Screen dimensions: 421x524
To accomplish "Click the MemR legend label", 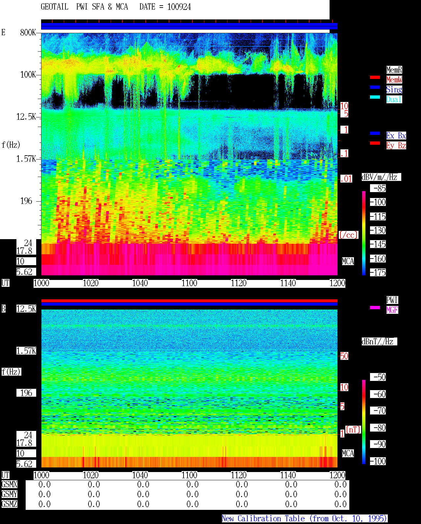I will (394, 70).
